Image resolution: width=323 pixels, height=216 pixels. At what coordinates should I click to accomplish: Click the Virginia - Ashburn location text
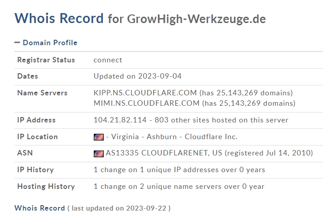(144, 136)
